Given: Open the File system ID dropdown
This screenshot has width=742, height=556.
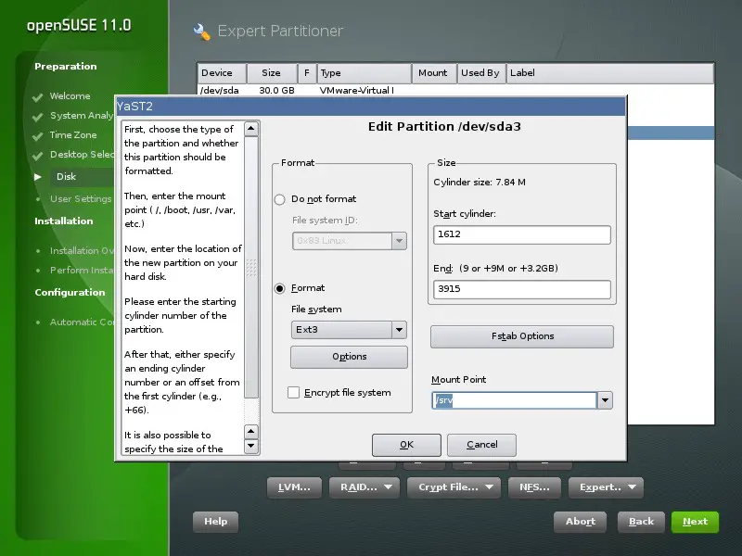Looking at the screenshot, I should tap(350, 241).
